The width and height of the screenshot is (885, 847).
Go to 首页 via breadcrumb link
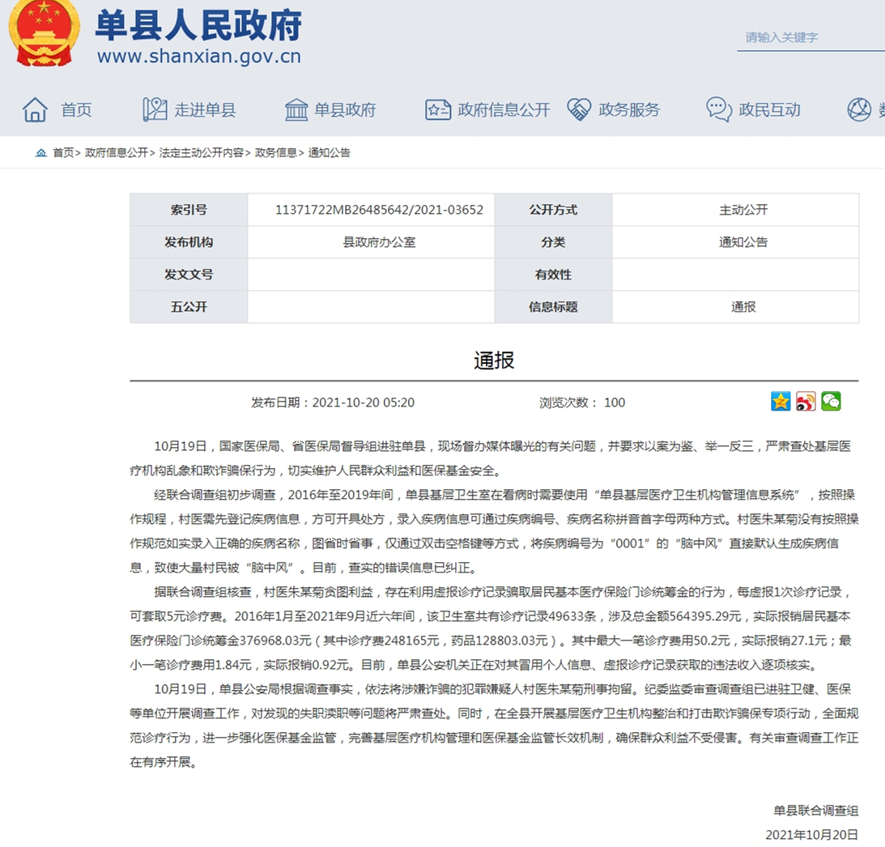coord(63,153)
